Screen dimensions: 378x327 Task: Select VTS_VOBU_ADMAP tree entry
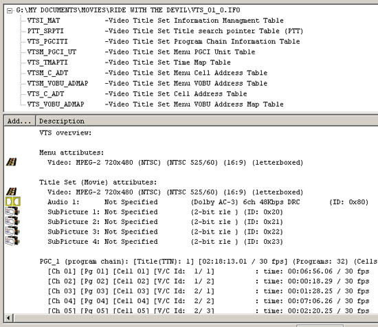[x=56, y=104]
